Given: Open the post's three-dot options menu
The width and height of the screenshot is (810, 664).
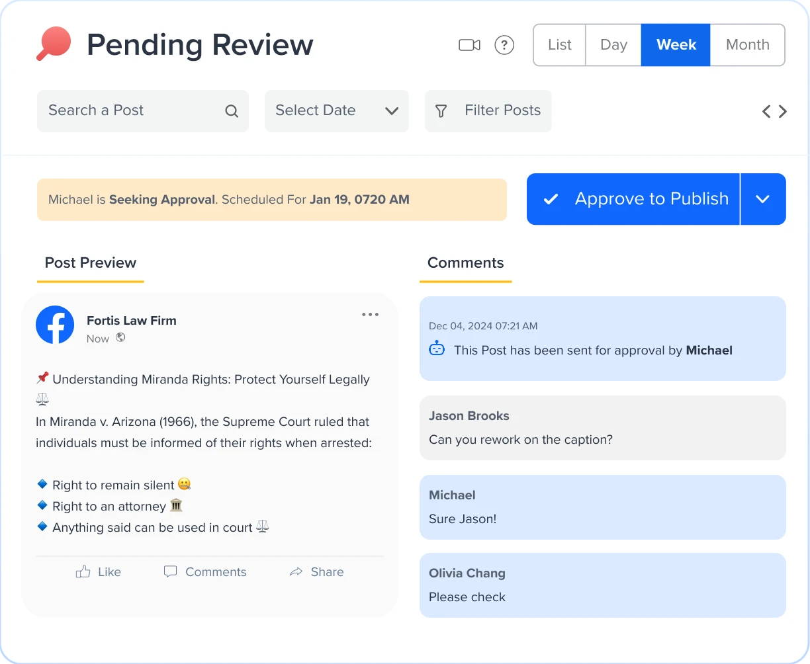Looking at the screenshot, I should point(370,315).
